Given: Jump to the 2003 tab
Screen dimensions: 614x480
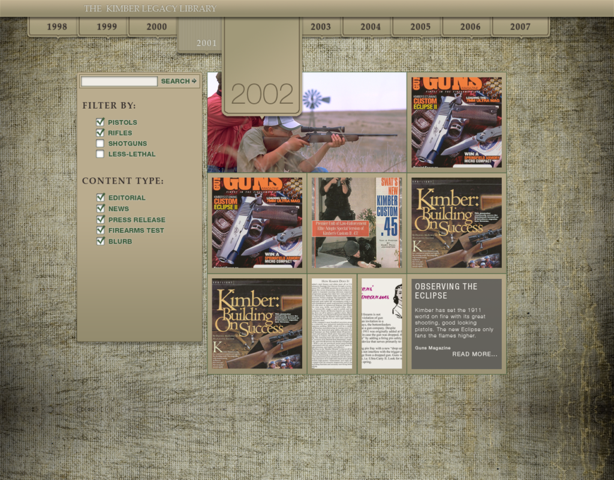Looking at the screenshot, I should coord(321,26).
